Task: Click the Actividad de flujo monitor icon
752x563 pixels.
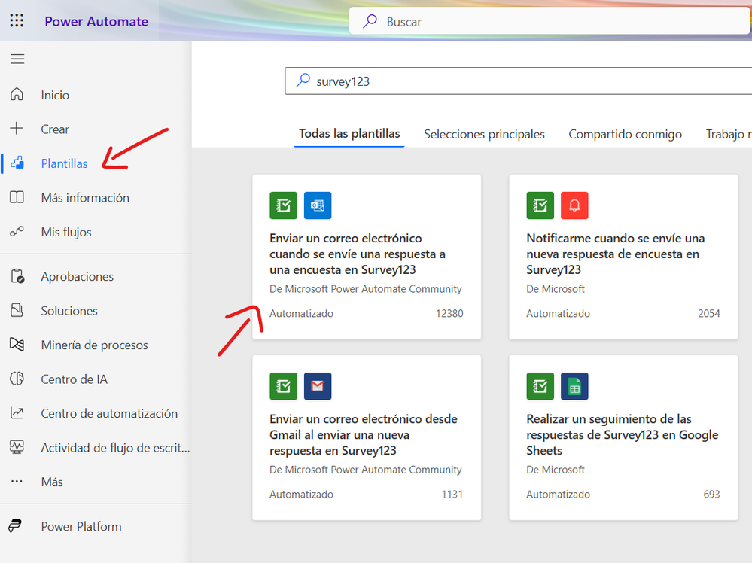Action: coord(17,447)
